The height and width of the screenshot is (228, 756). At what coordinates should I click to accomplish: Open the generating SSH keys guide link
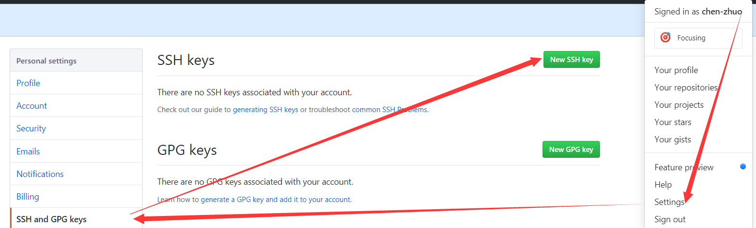coord(265,110)
